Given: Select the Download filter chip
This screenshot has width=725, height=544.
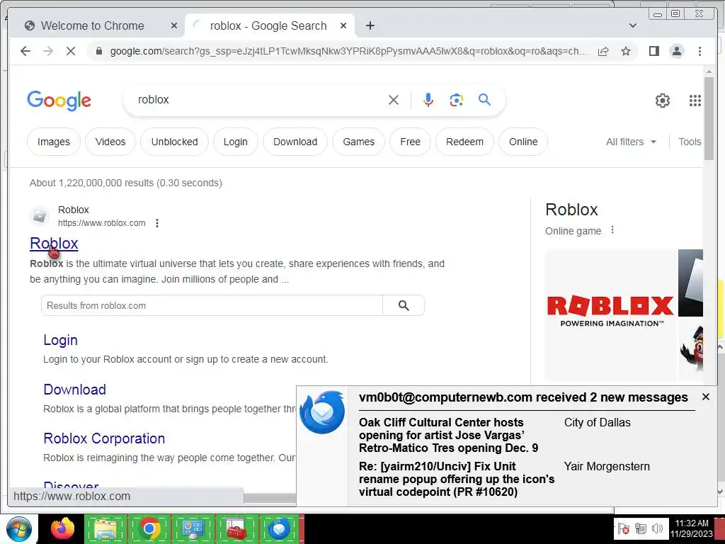Looking at the screenshot, I should click(295, 142).
